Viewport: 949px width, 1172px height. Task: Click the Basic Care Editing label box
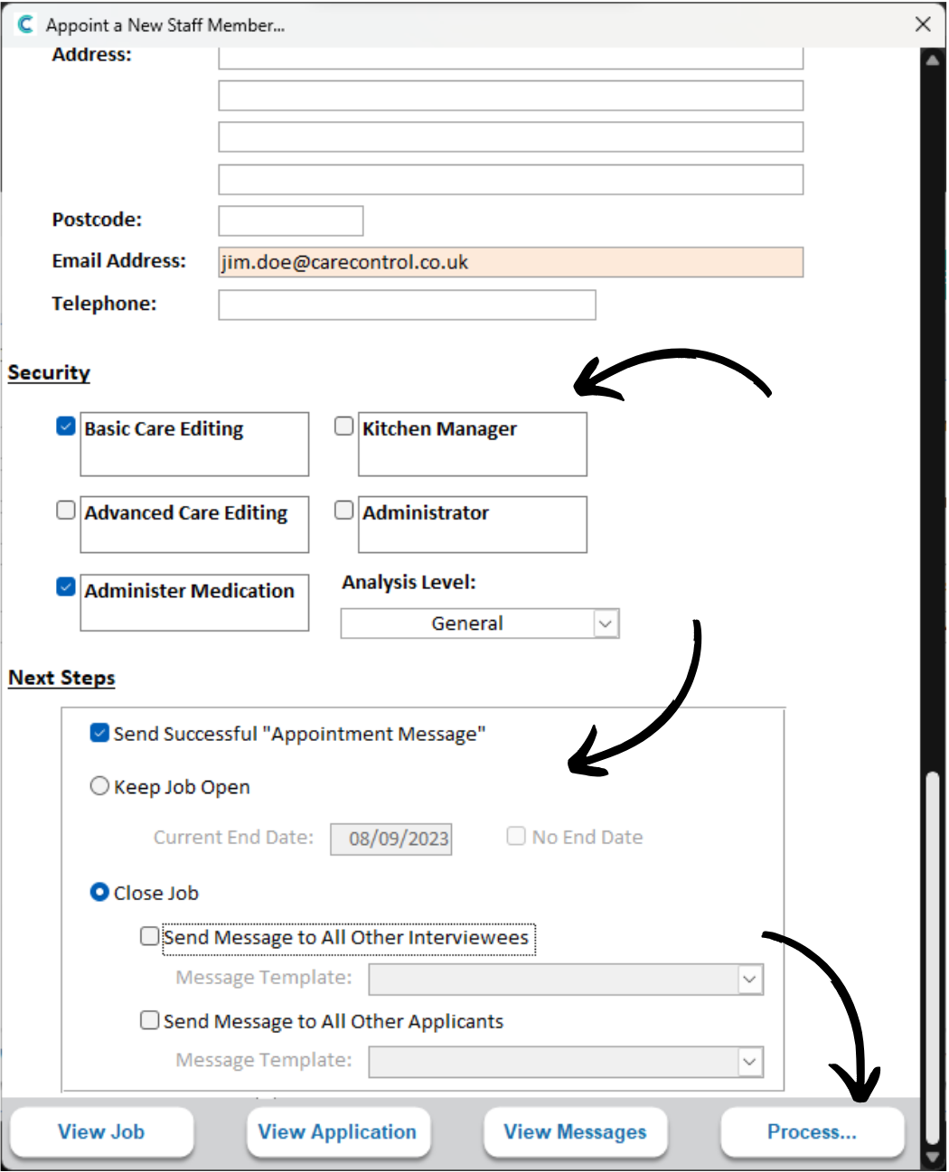click(x=194, y=445)
